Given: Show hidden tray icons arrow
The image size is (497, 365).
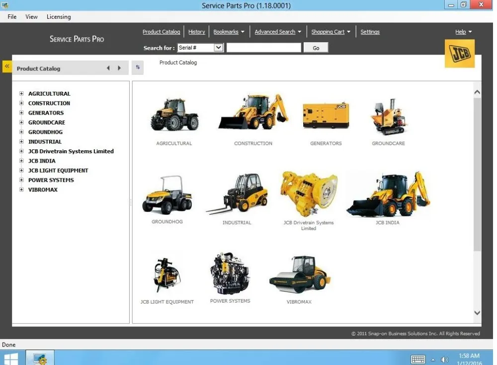Looking at the screenshot, I should (x=433, y=360).
